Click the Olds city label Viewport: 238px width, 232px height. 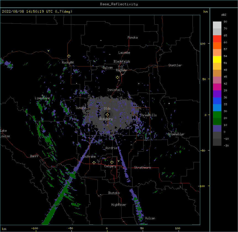pos(107,109)
